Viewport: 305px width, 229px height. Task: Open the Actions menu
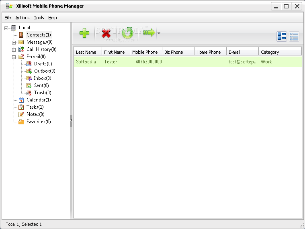(23, 18)
